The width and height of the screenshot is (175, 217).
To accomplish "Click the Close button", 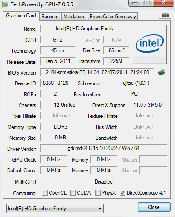I will [x=154, y=207].
